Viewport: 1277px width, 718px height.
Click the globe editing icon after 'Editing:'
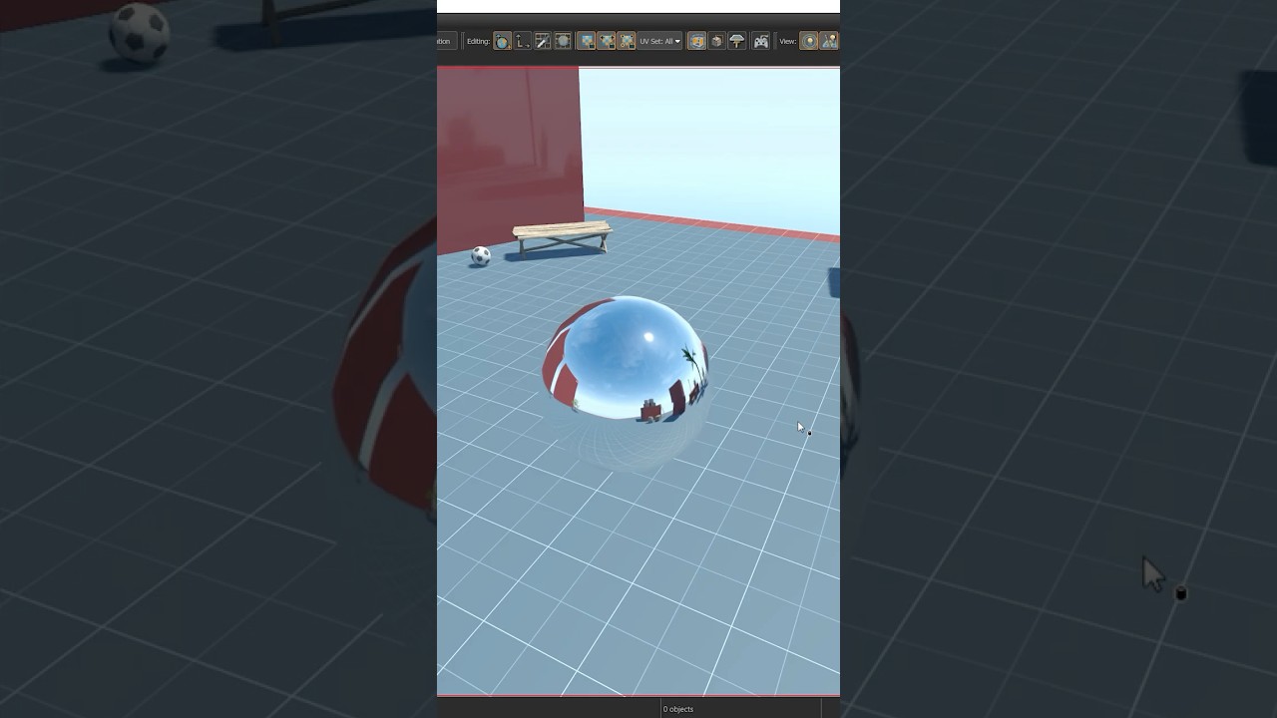502,41
